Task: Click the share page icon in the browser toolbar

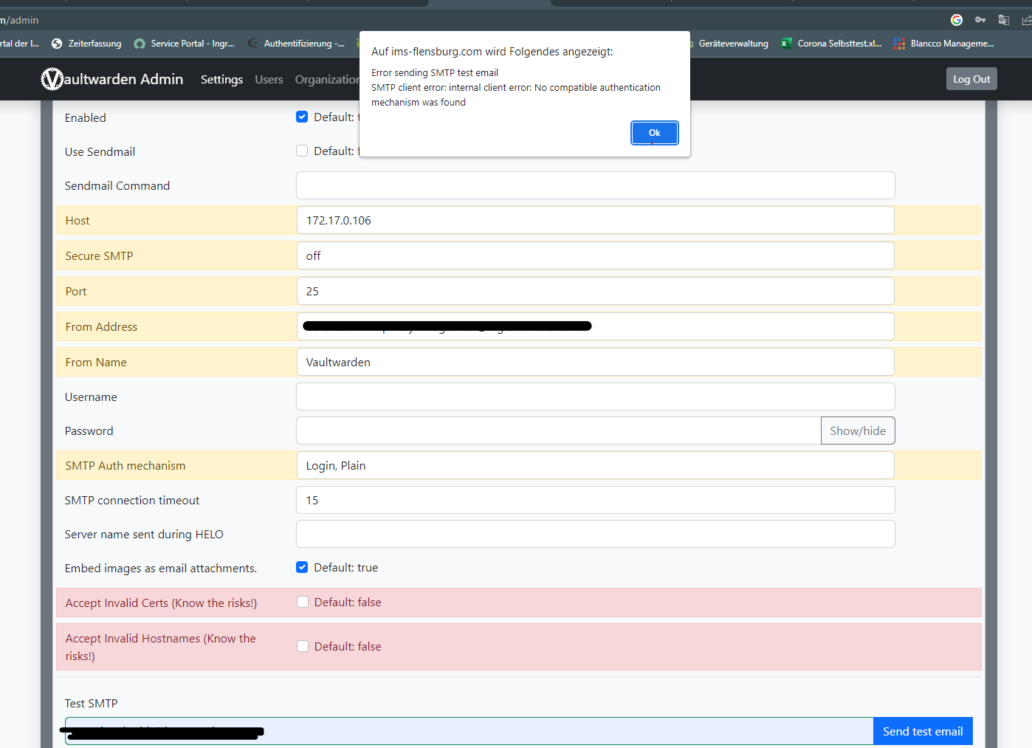Action: (1028, 20)
